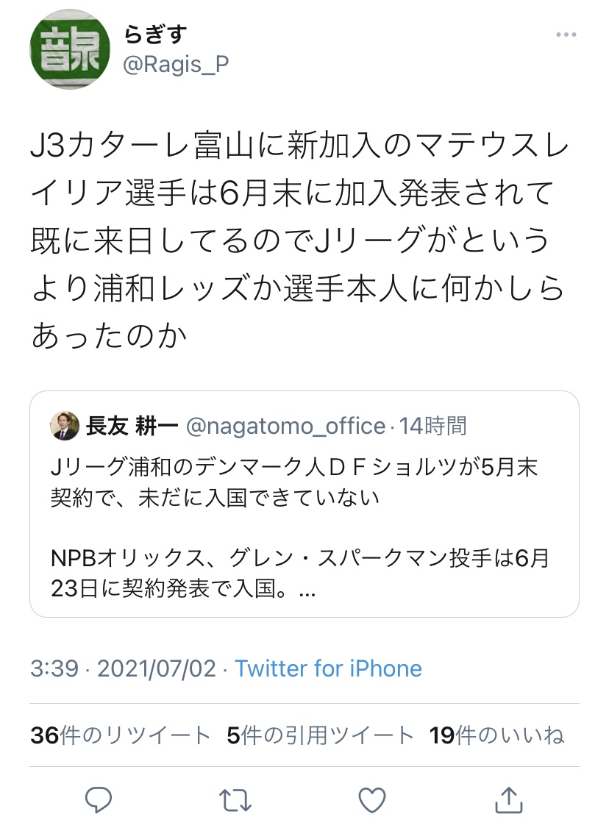View 5件の引用ツイート list

tap(320, 735)
